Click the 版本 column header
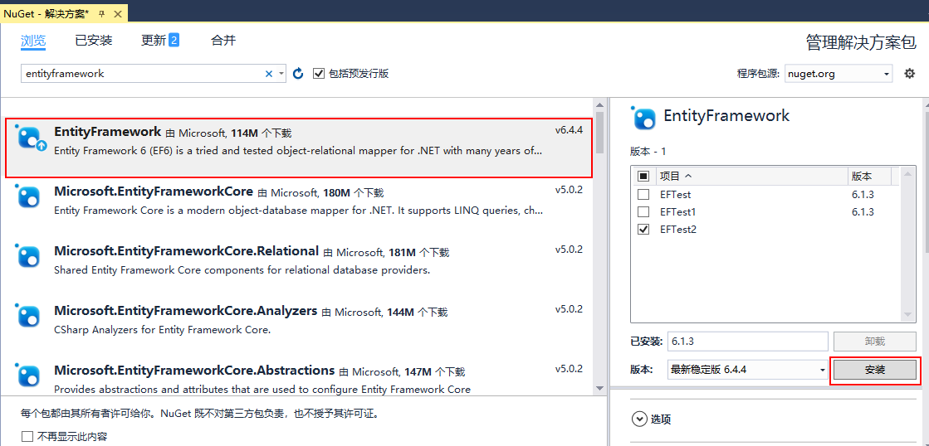The width and height of the screenshot is (929, 446). (x=868, y=177)
